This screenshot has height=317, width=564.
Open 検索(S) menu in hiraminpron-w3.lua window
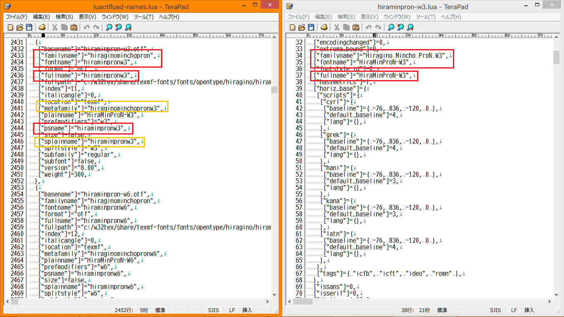pos(346,17)
